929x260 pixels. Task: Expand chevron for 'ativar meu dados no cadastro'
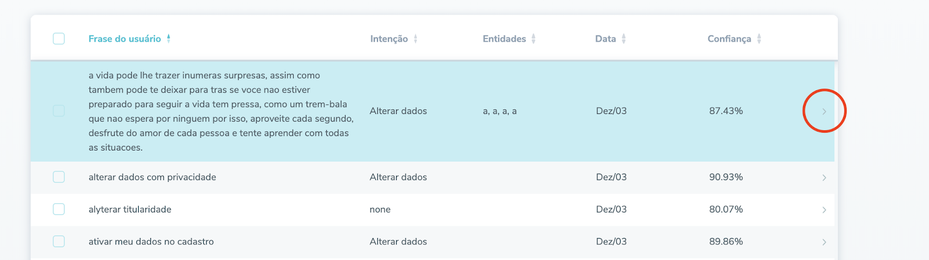point(824,242)
